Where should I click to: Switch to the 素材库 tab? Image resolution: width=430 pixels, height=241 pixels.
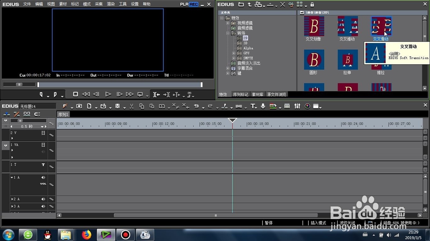click(x=258, y=94)
